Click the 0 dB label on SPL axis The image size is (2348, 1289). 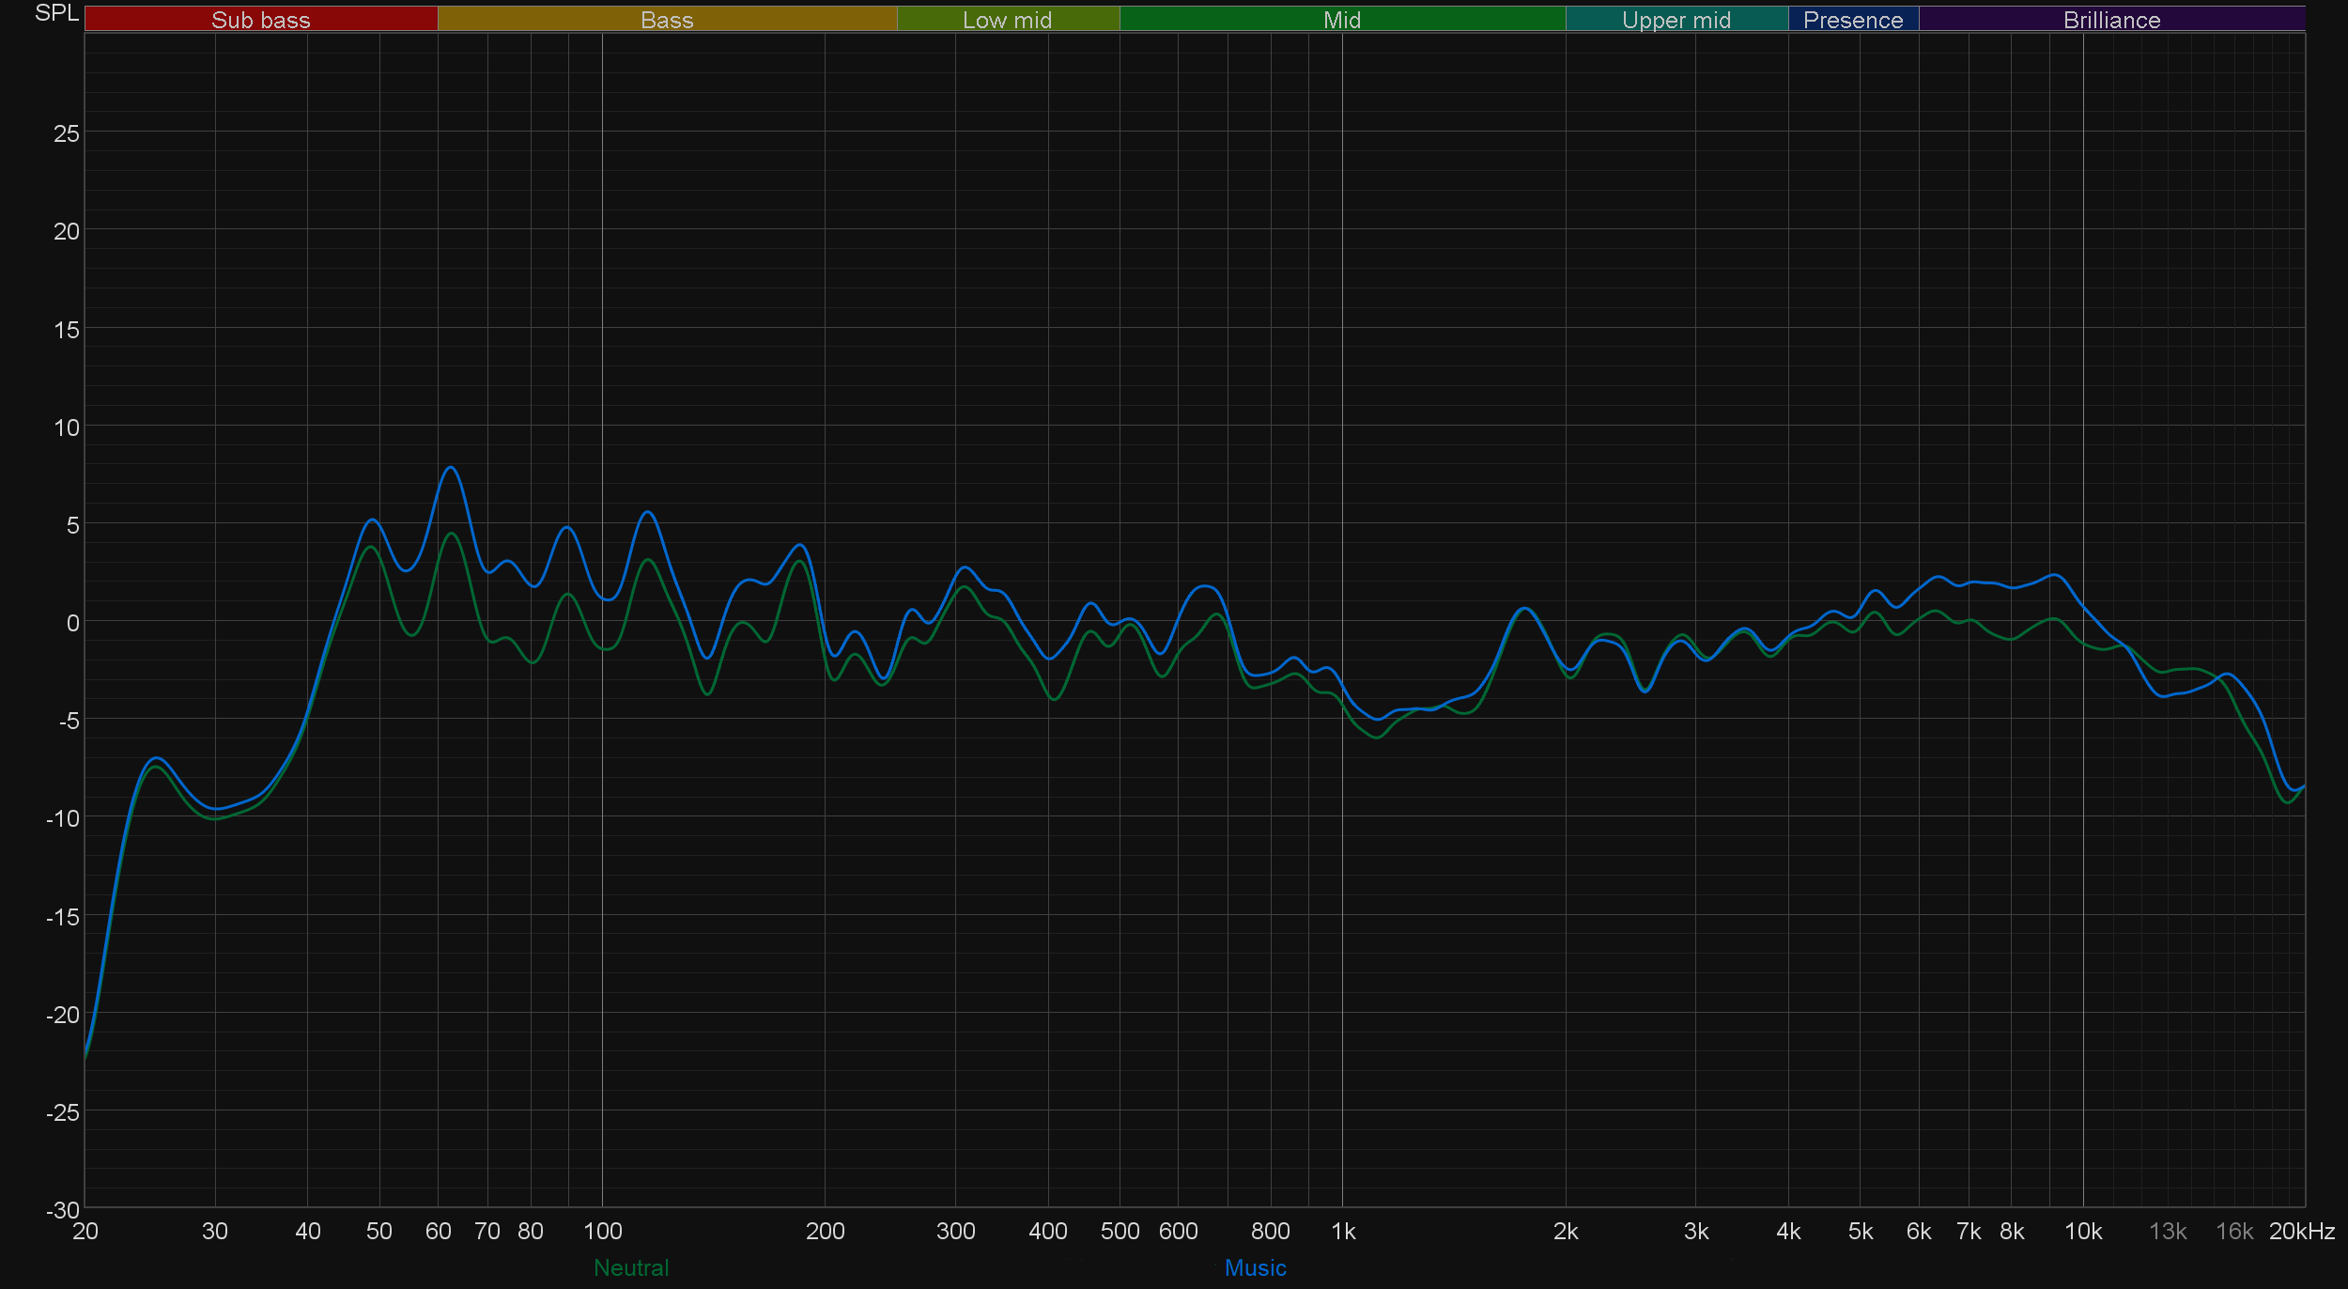click(72, 623)
